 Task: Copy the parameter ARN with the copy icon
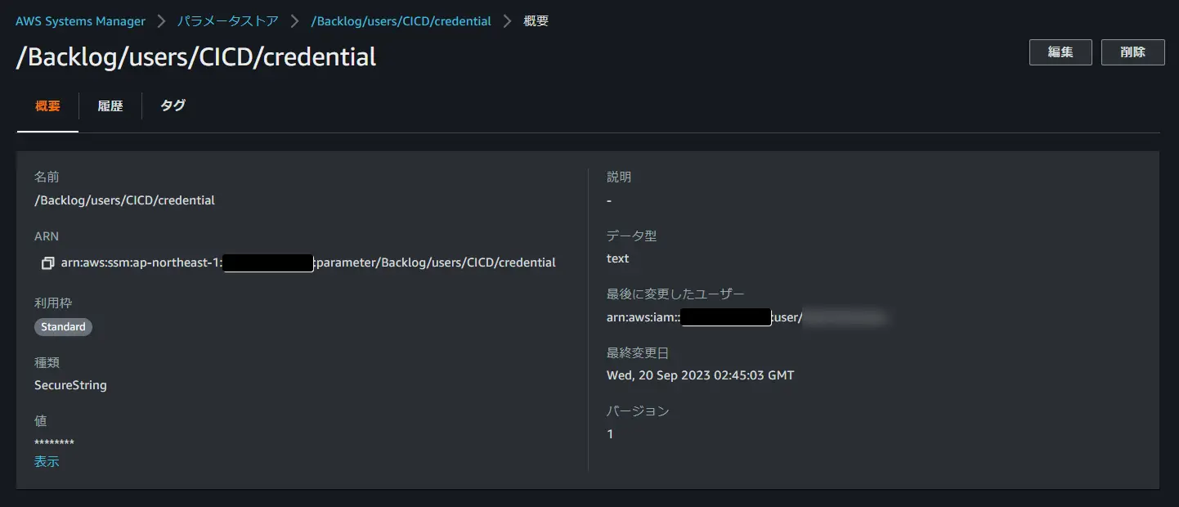click(x=48, y=263)
